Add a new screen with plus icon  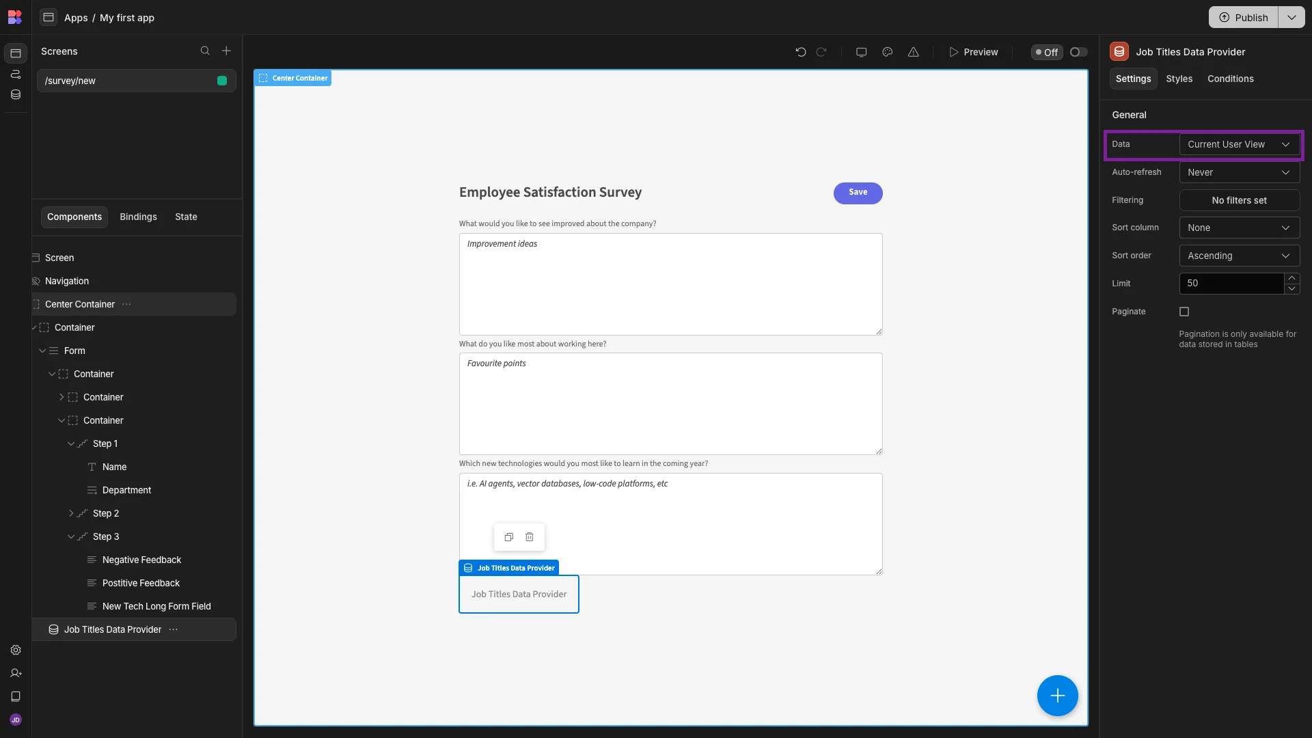click(x=226, y=51)
